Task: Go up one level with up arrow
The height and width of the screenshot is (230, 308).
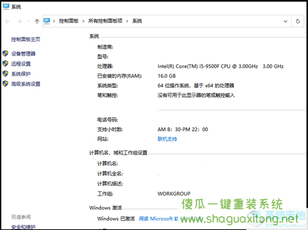Action: click(x=37, y=21)
